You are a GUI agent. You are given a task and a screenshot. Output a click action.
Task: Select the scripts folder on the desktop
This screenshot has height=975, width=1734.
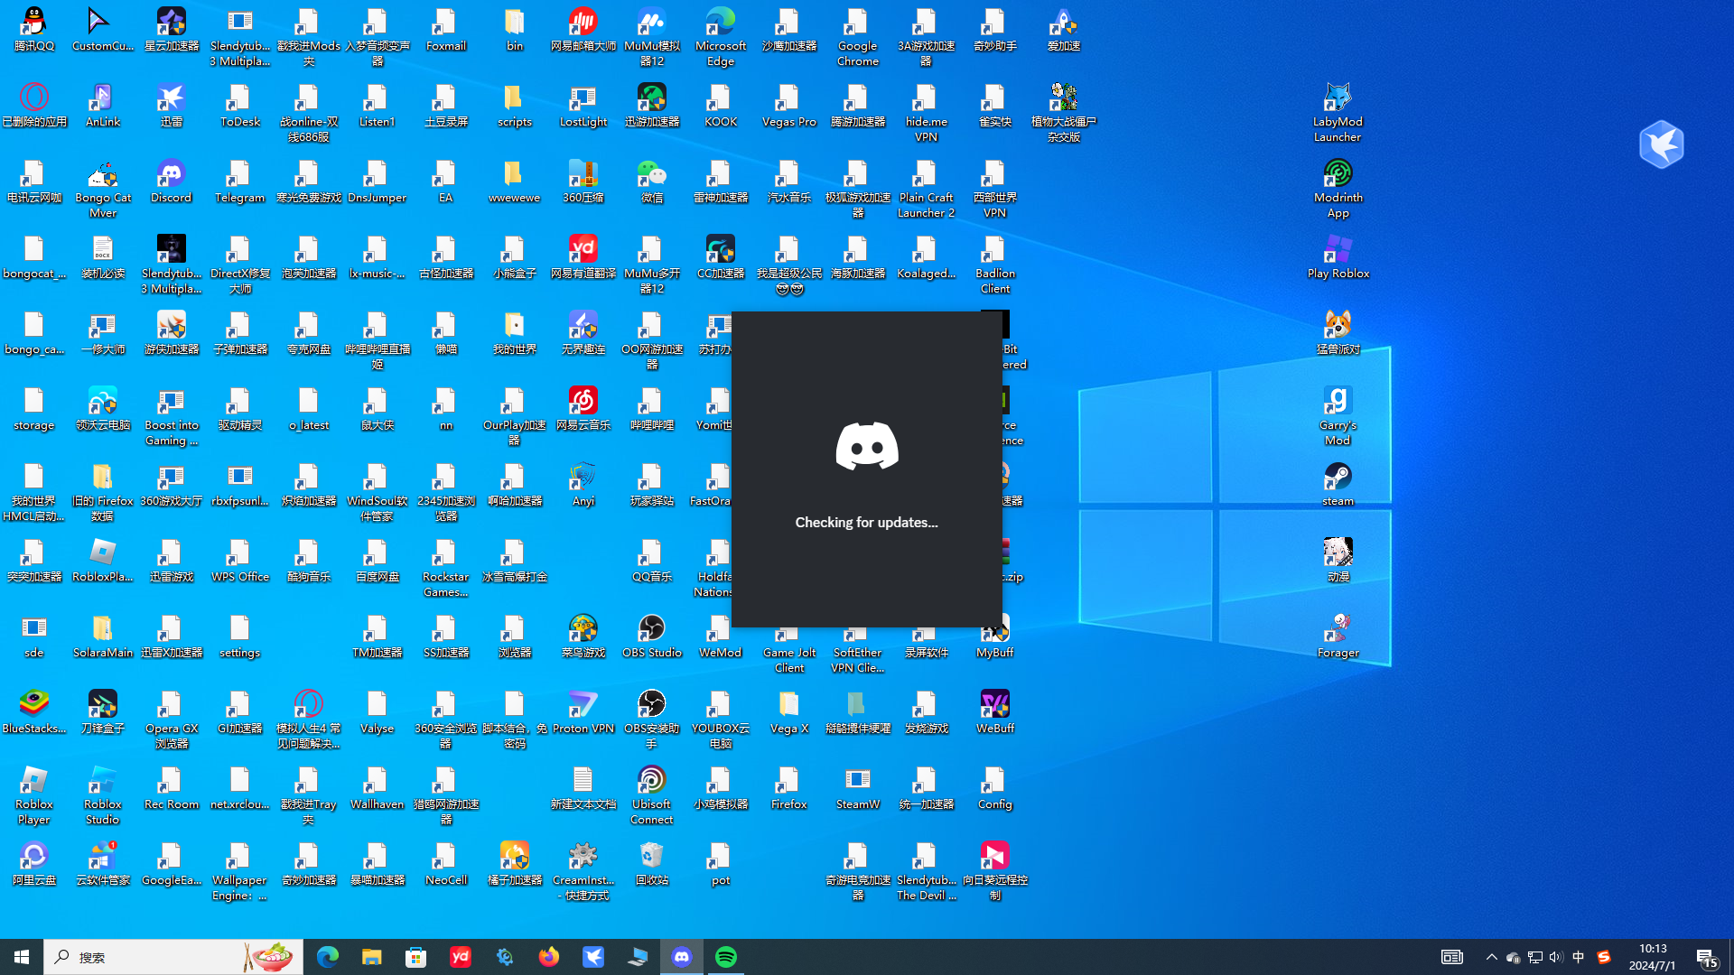click(515, 105)
